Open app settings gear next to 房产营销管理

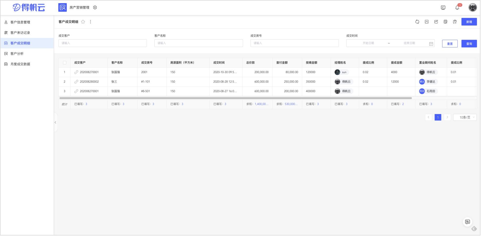click(95, 8)
